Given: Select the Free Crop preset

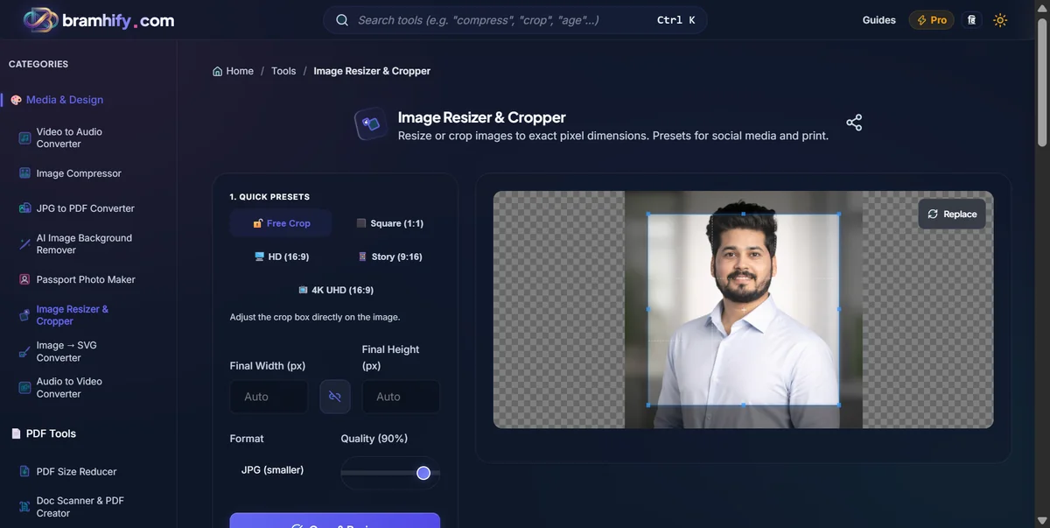Looking at the screenshot, I should [282, 223].
